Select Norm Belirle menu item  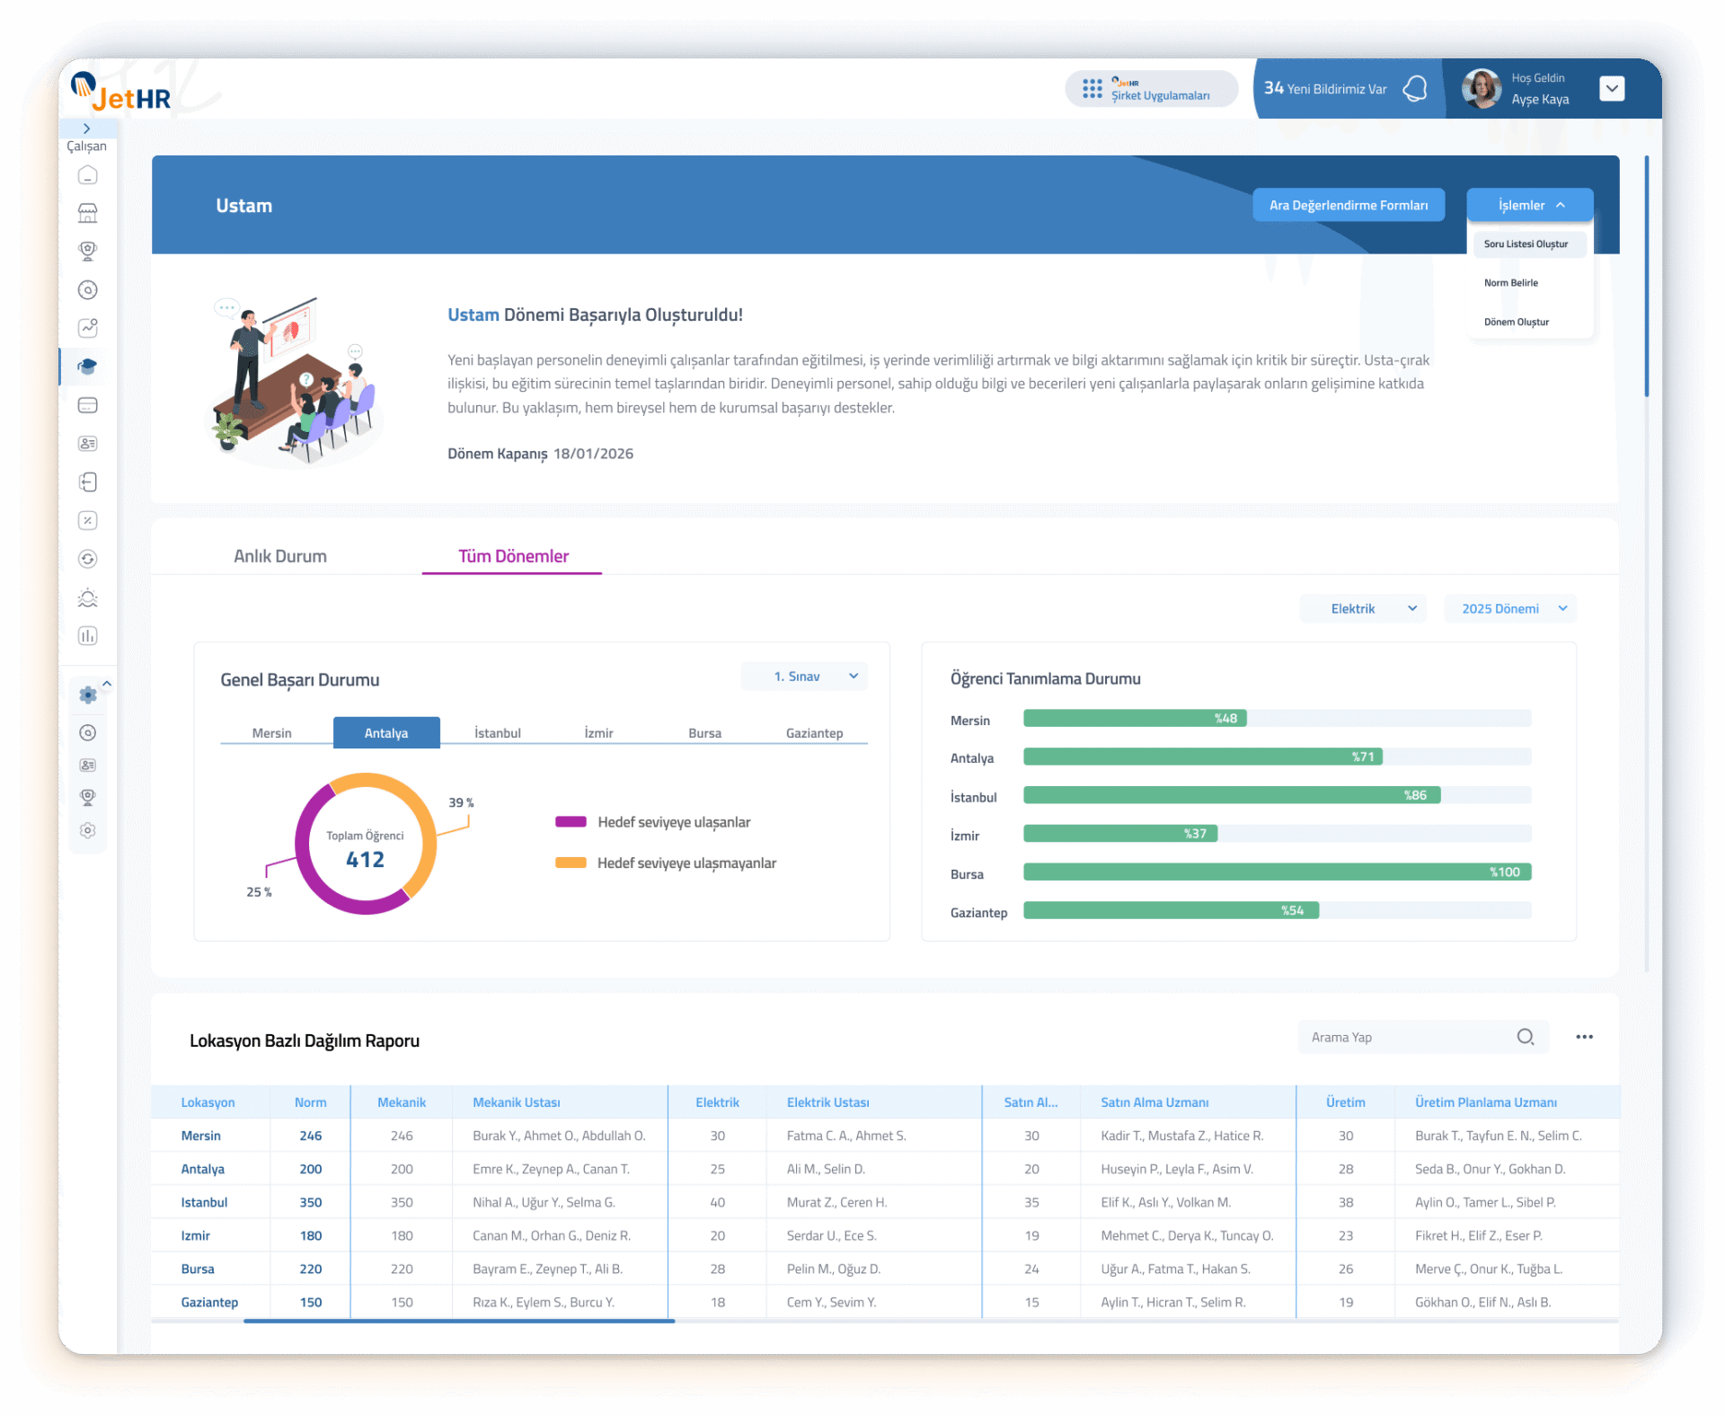[1511, 283]
